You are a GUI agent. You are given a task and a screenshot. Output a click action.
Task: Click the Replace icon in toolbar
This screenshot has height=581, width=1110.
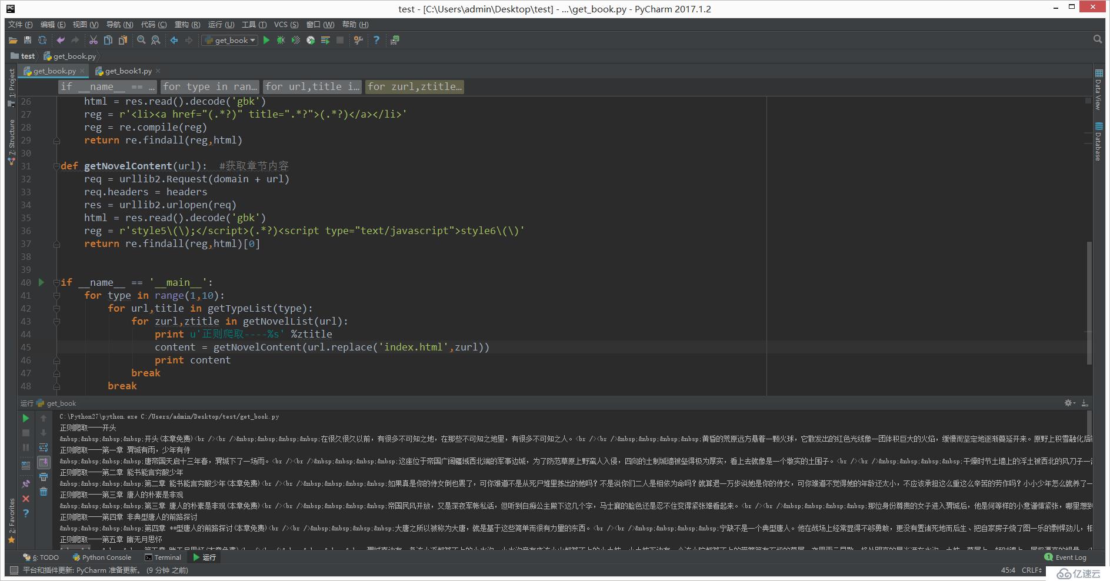click(156, 40)
